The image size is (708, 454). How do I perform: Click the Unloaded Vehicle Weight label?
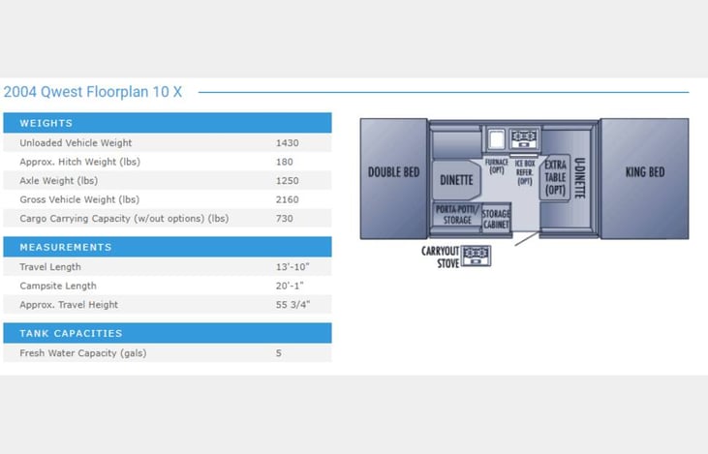click(x=76, y=143)
